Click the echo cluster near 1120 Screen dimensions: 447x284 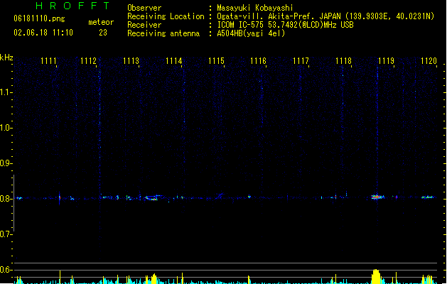tap(428, 197)
